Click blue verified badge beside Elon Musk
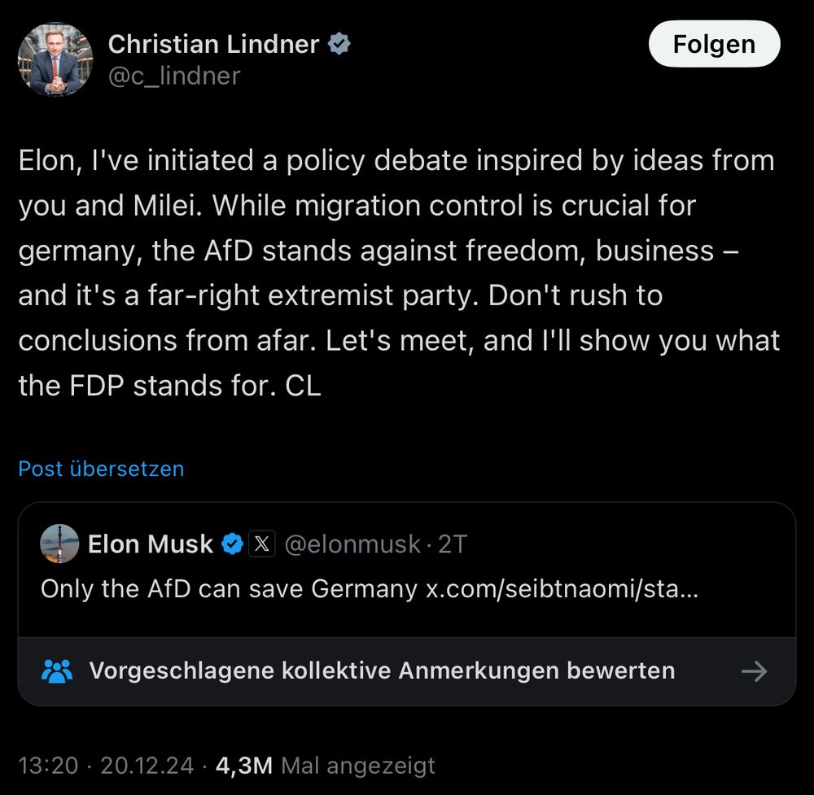 click(233, 544)
